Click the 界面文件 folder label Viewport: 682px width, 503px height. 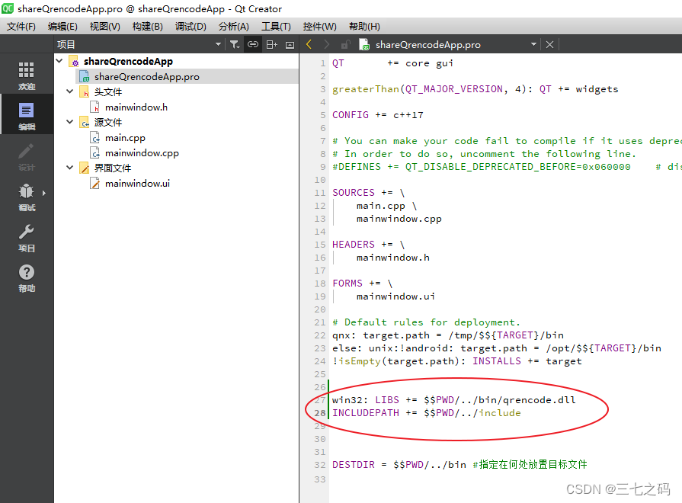click(x=113, y=168)
